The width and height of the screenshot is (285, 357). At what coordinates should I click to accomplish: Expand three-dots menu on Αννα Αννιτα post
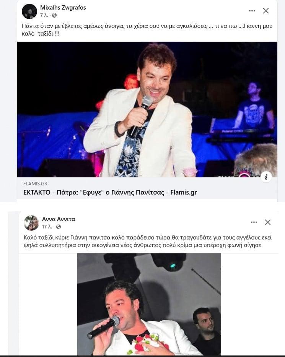click(254, 222)
